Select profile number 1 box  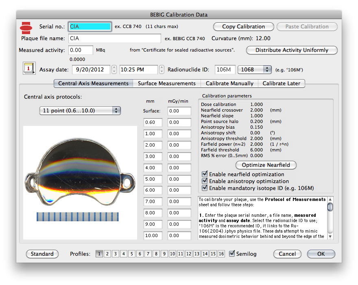[x=99, y=254]
